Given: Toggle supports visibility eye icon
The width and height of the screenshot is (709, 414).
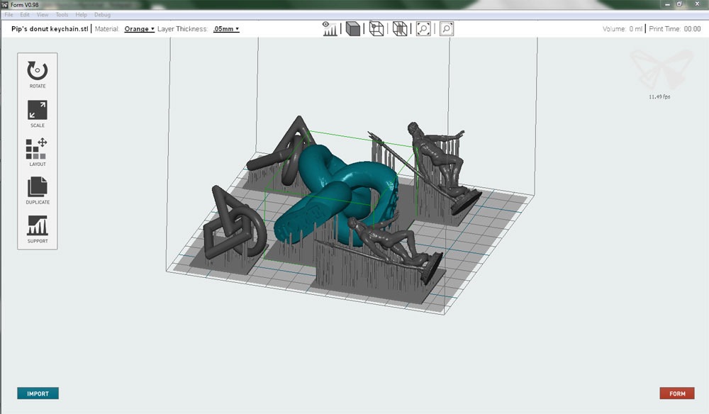Looking at the screenshot, I should 330,29.
